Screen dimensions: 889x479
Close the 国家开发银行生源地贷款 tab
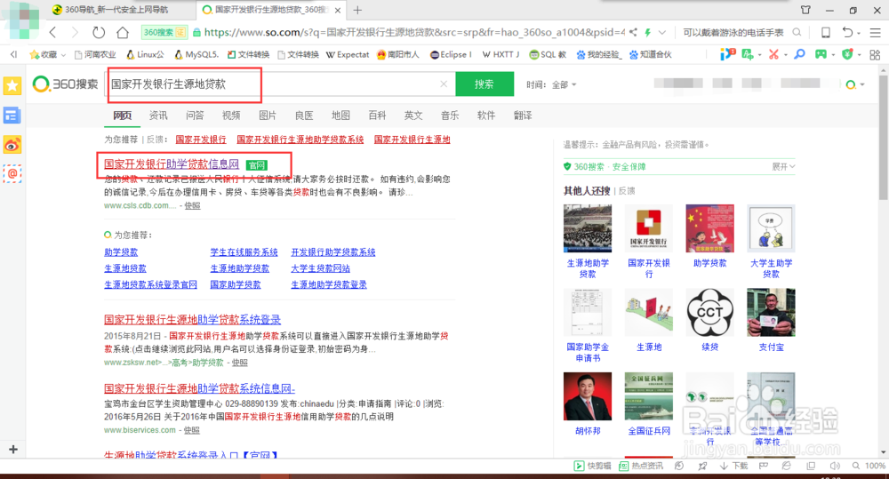[338, 10]
